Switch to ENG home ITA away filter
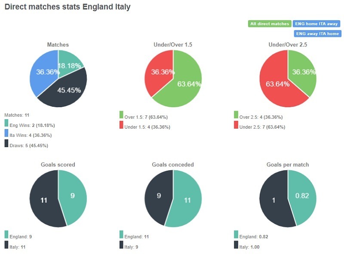Viewport: 344px width, 256px height. pyautogui.click(x=317, y=24)
